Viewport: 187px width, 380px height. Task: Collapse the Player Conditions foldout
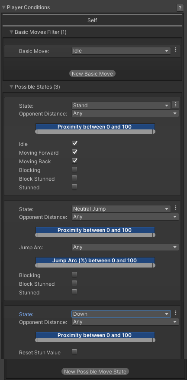coord(3,7)
